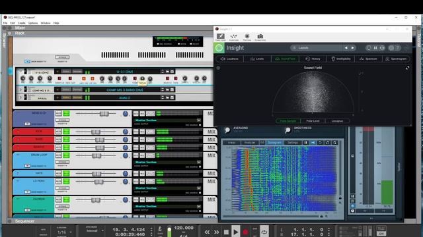Stop playback in the transport bar
This screenshot has width=423, height=237.
[x=226, y=232]
